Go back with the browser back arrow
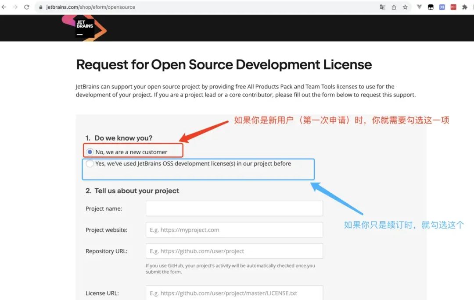 coord(4,7)
